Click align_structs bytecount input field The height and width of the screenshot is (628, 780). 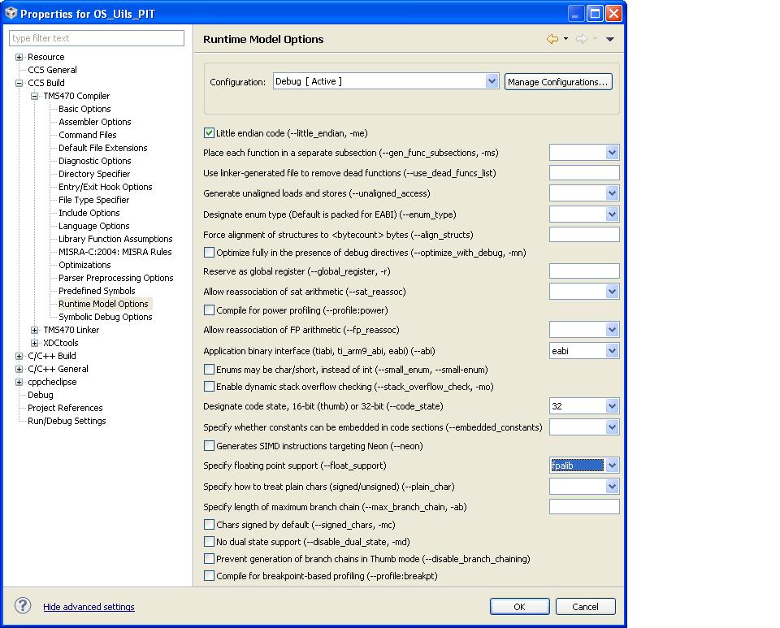(584, 234)
